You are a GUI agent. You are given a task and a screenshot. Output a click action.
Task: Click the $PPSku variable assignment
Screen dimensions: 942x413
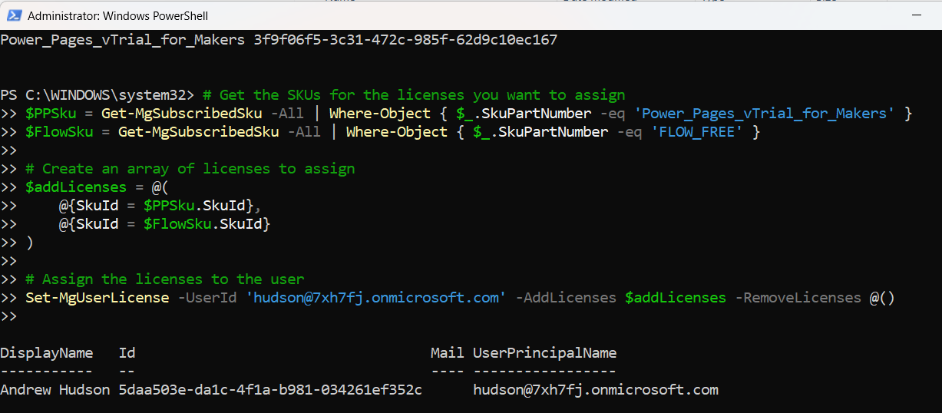click(x=51, y=114)
